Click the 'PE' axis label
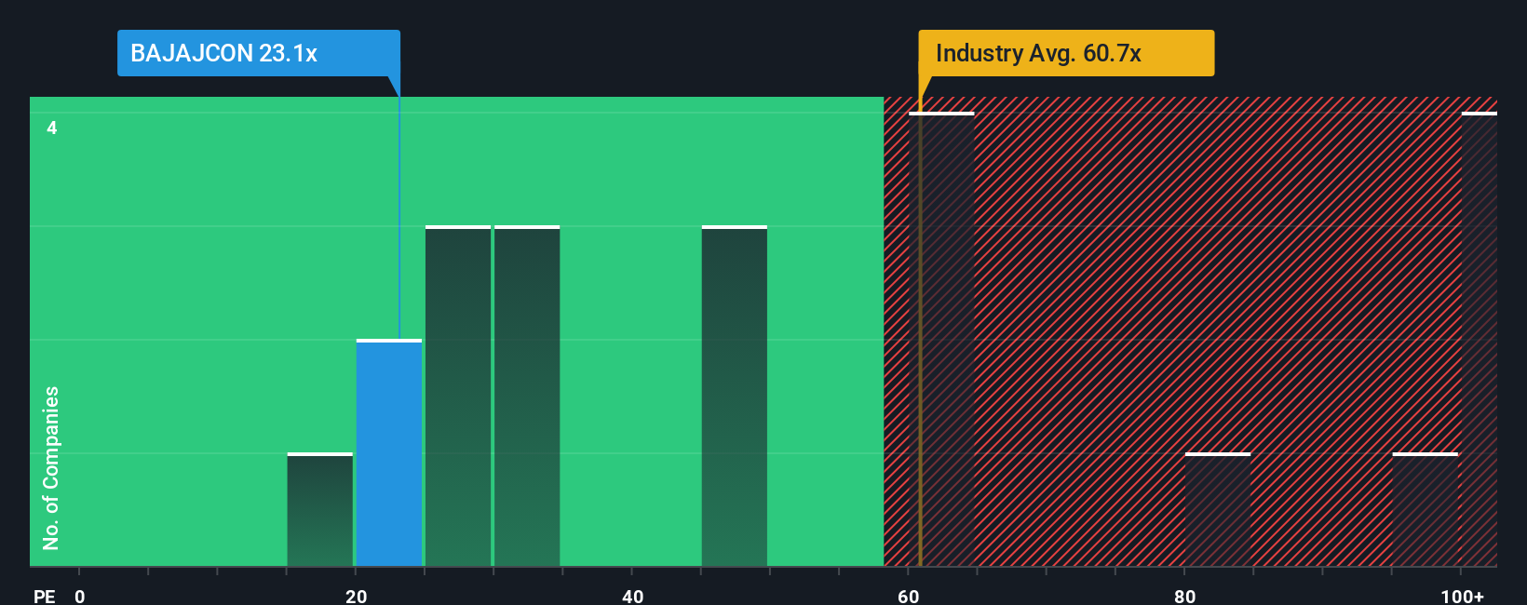Image resolution: width=1527 pixels, height=605 pixels. (x=45, y=596)
